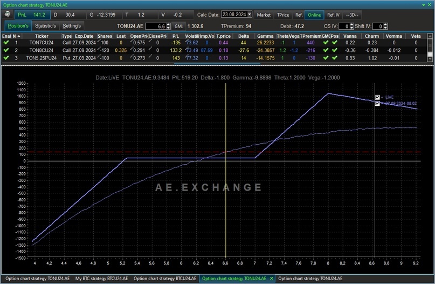Screen dimensions: 435x284
Task: Click the GM: button
Action: tap(178, 26)
